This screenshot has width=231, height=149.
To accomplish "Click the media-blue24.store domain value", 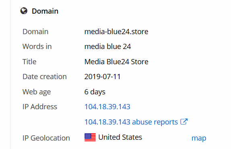I will pos(116,32).
